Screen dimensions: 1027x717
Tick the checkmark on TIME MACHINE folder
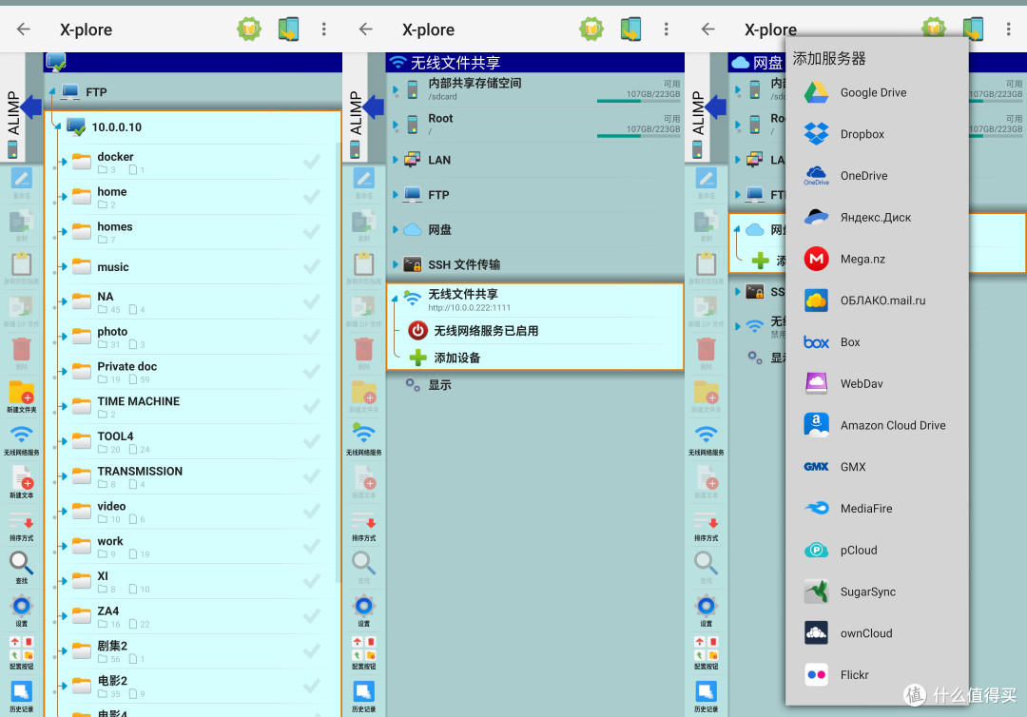[x=312, y=407]
